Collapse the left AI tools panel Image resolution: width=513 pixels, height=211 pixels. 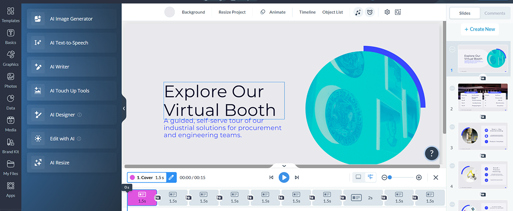(x=124, y=109)
